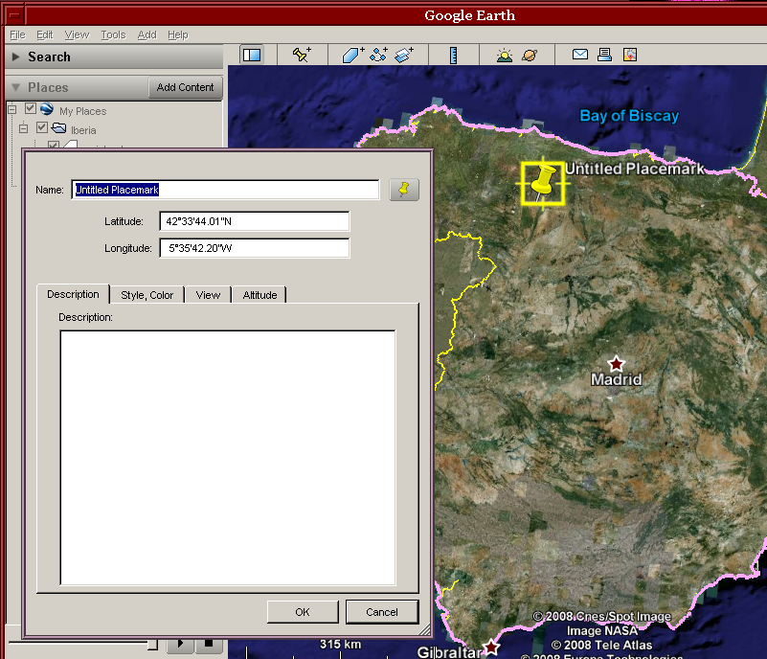Screen dimensions: 767x659
Task: Collapse the My Places tree node
Action: tap(12, 109)
